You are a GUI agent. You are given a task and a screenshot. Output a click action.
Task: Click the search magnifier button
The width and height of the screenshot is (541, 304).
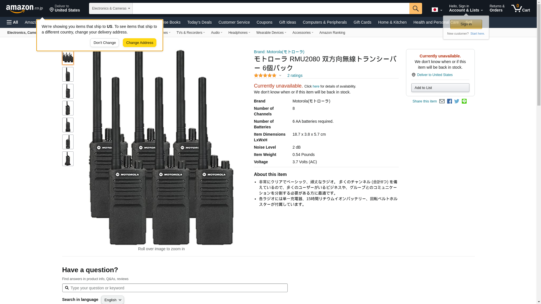click(x=415, y=8)
